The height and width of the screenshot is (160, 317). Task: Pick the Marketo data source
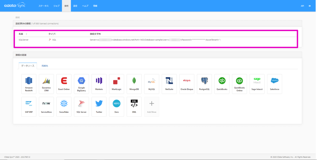(99, 84)
